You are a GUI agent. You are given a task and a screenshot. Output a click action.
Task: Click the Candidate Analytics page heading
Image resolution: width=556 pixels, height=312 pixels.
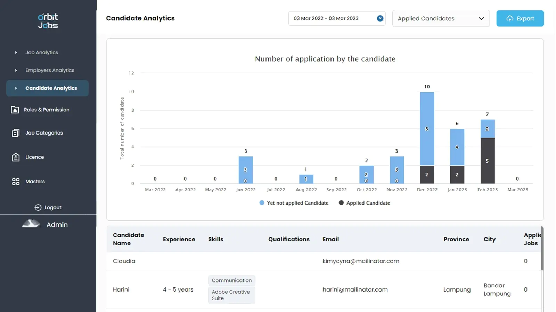click(x=140, y=18)
